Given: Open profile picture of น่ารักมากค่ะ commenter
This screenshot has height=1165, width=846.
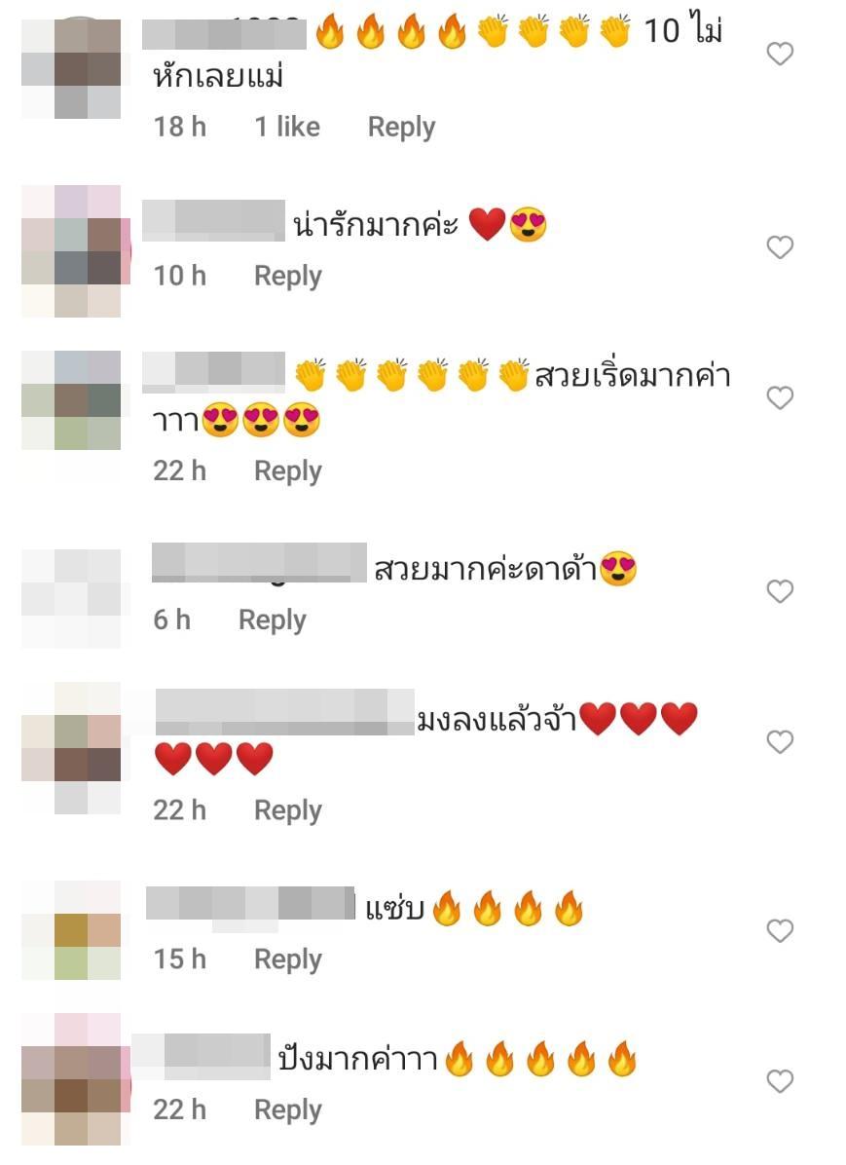Looking at the screenshot, I should [x=72, y=251].
